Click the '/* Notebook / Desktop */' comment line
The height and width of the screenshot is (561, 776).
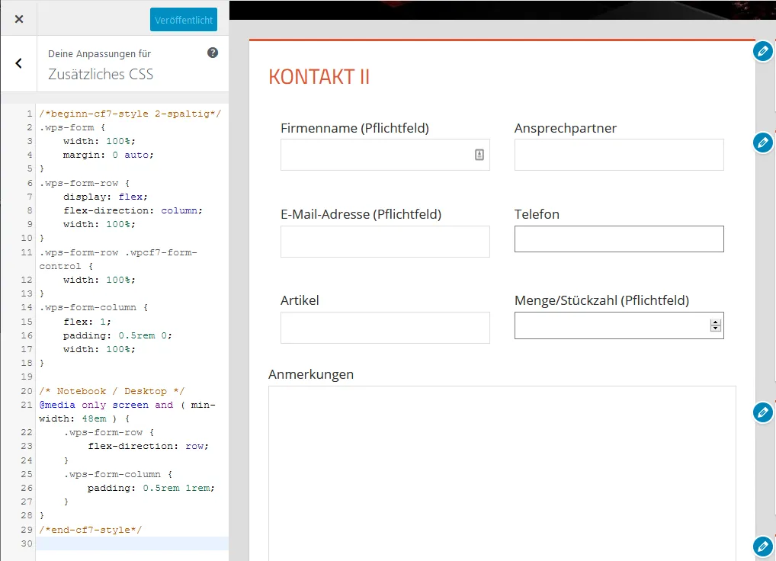coord(112,391)
